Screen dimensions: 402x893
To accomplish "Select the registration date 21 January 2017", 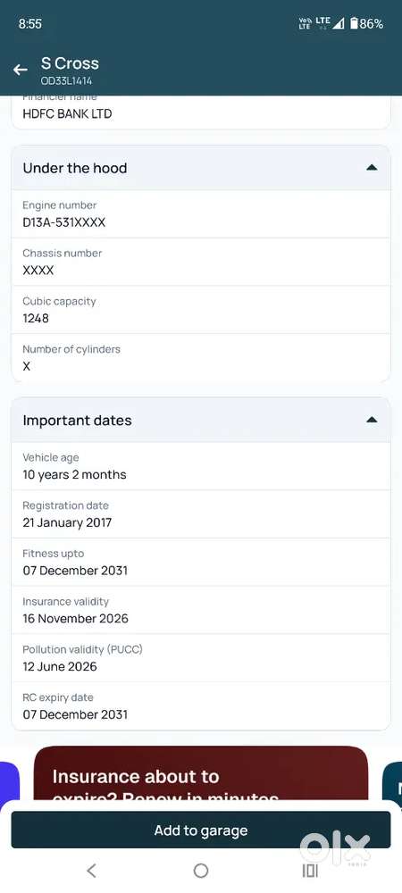I will coord(67,522).
